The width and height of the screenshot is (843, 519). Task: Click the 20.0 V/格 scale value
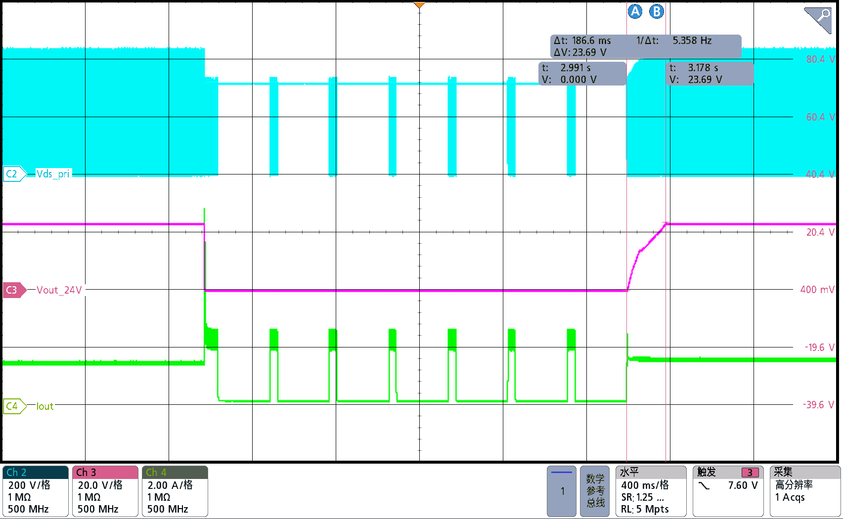(100, 485)
